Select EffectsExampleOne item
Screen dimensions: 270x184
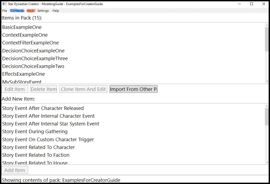pos(133,74)
